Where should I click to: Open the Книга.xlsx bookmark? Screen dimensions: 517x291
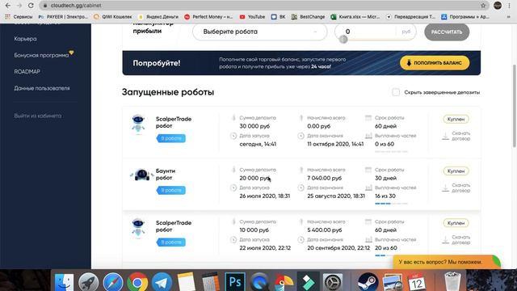[355, 16]
